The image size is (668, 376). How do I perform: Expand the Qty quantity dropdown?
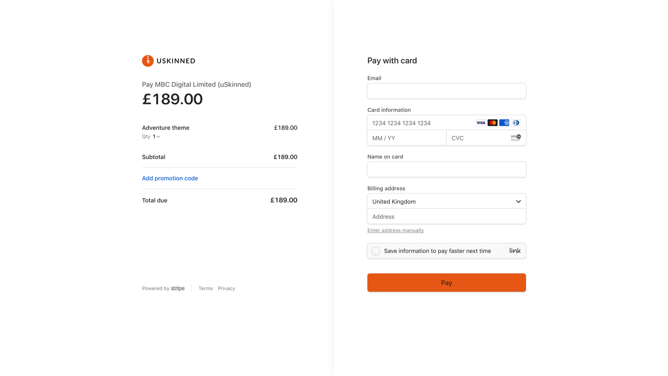coord(155,136)
